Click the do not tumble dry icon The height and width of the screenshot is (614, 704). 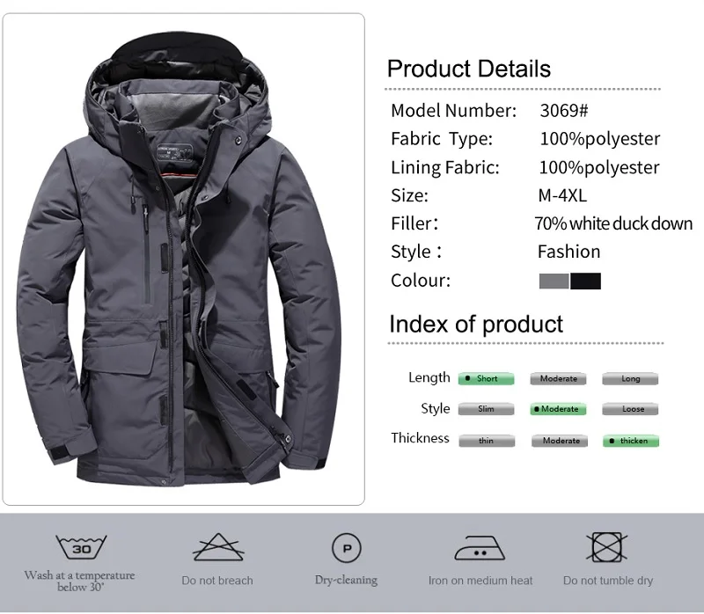point(606,547)
